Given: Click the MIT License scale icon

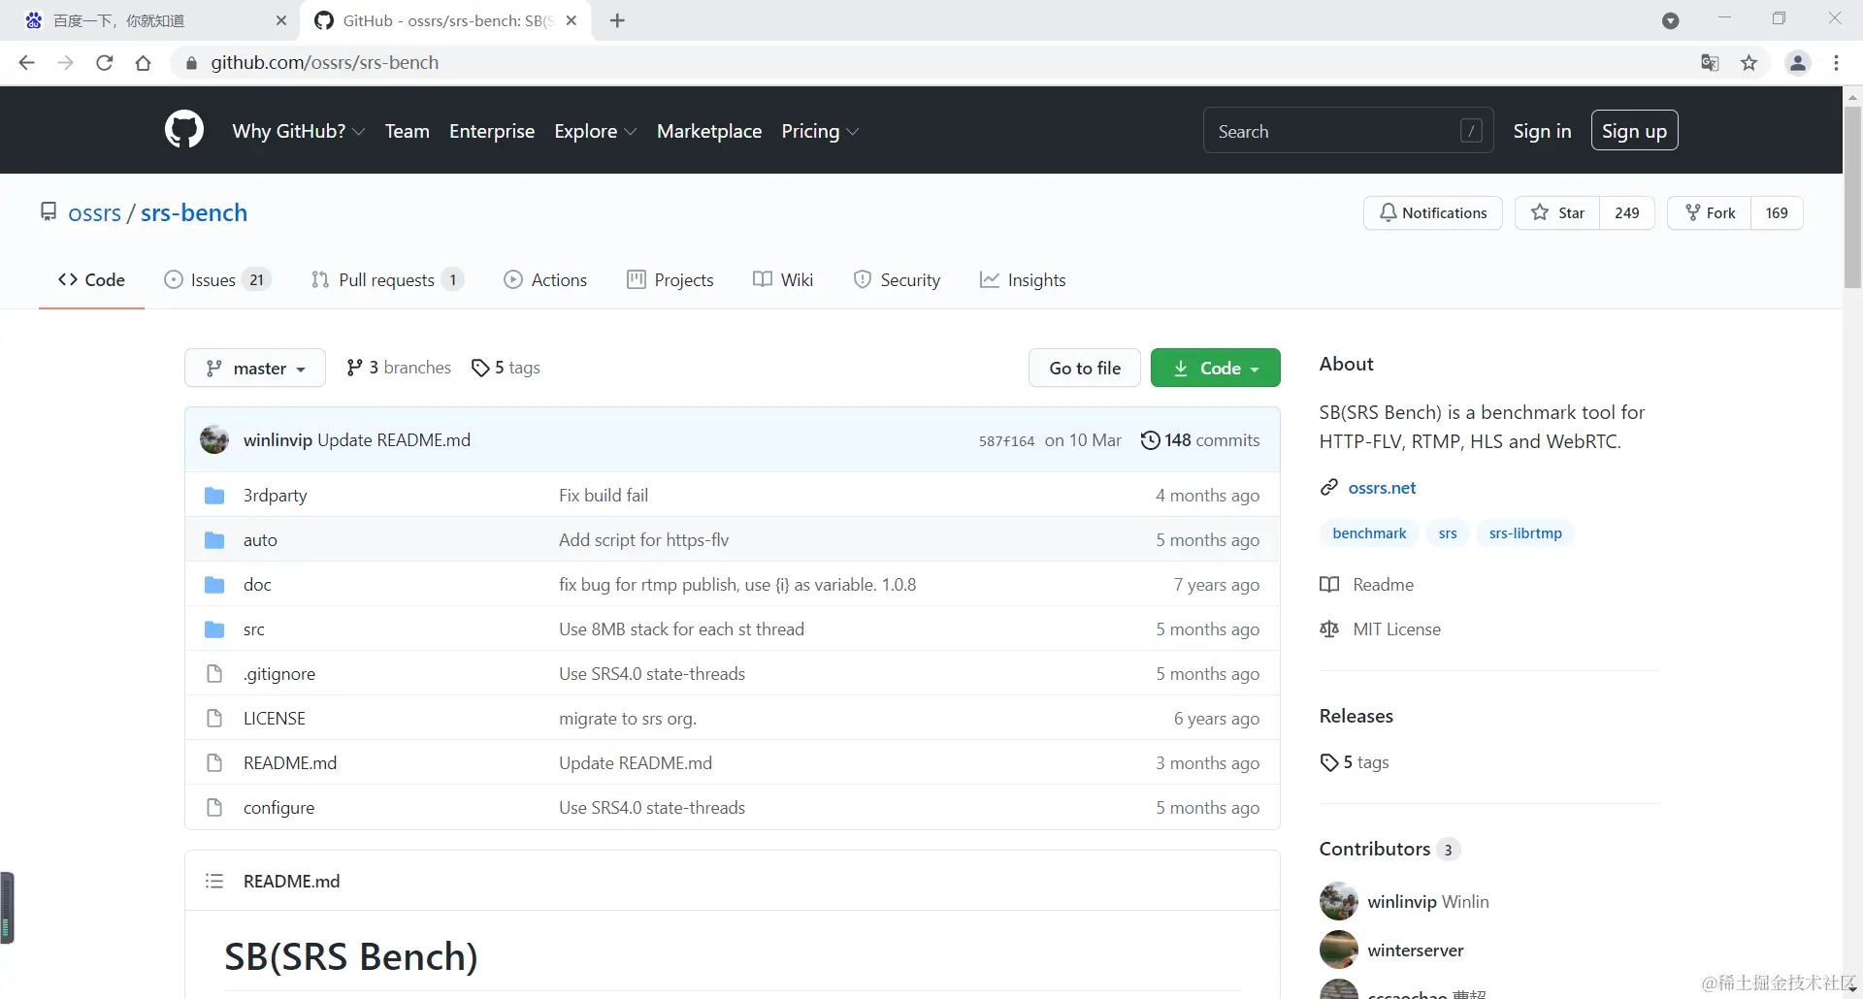Looking at the screenshot, I should (x=1329, y=629).
